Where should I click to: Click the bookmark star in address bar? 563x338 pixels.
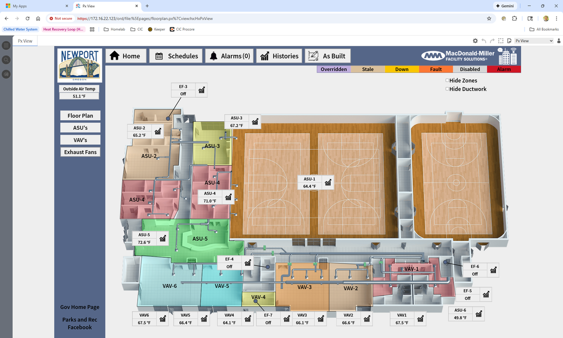489,18
